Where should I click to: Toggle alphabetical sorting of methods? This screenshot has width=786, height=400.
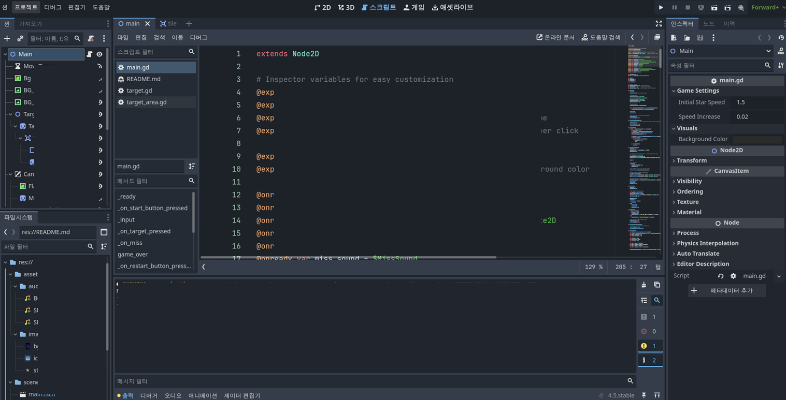coord(192,166)
